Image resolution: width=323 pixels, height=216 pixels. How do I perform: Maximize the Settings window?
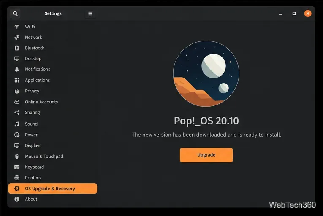click(294, 13)
